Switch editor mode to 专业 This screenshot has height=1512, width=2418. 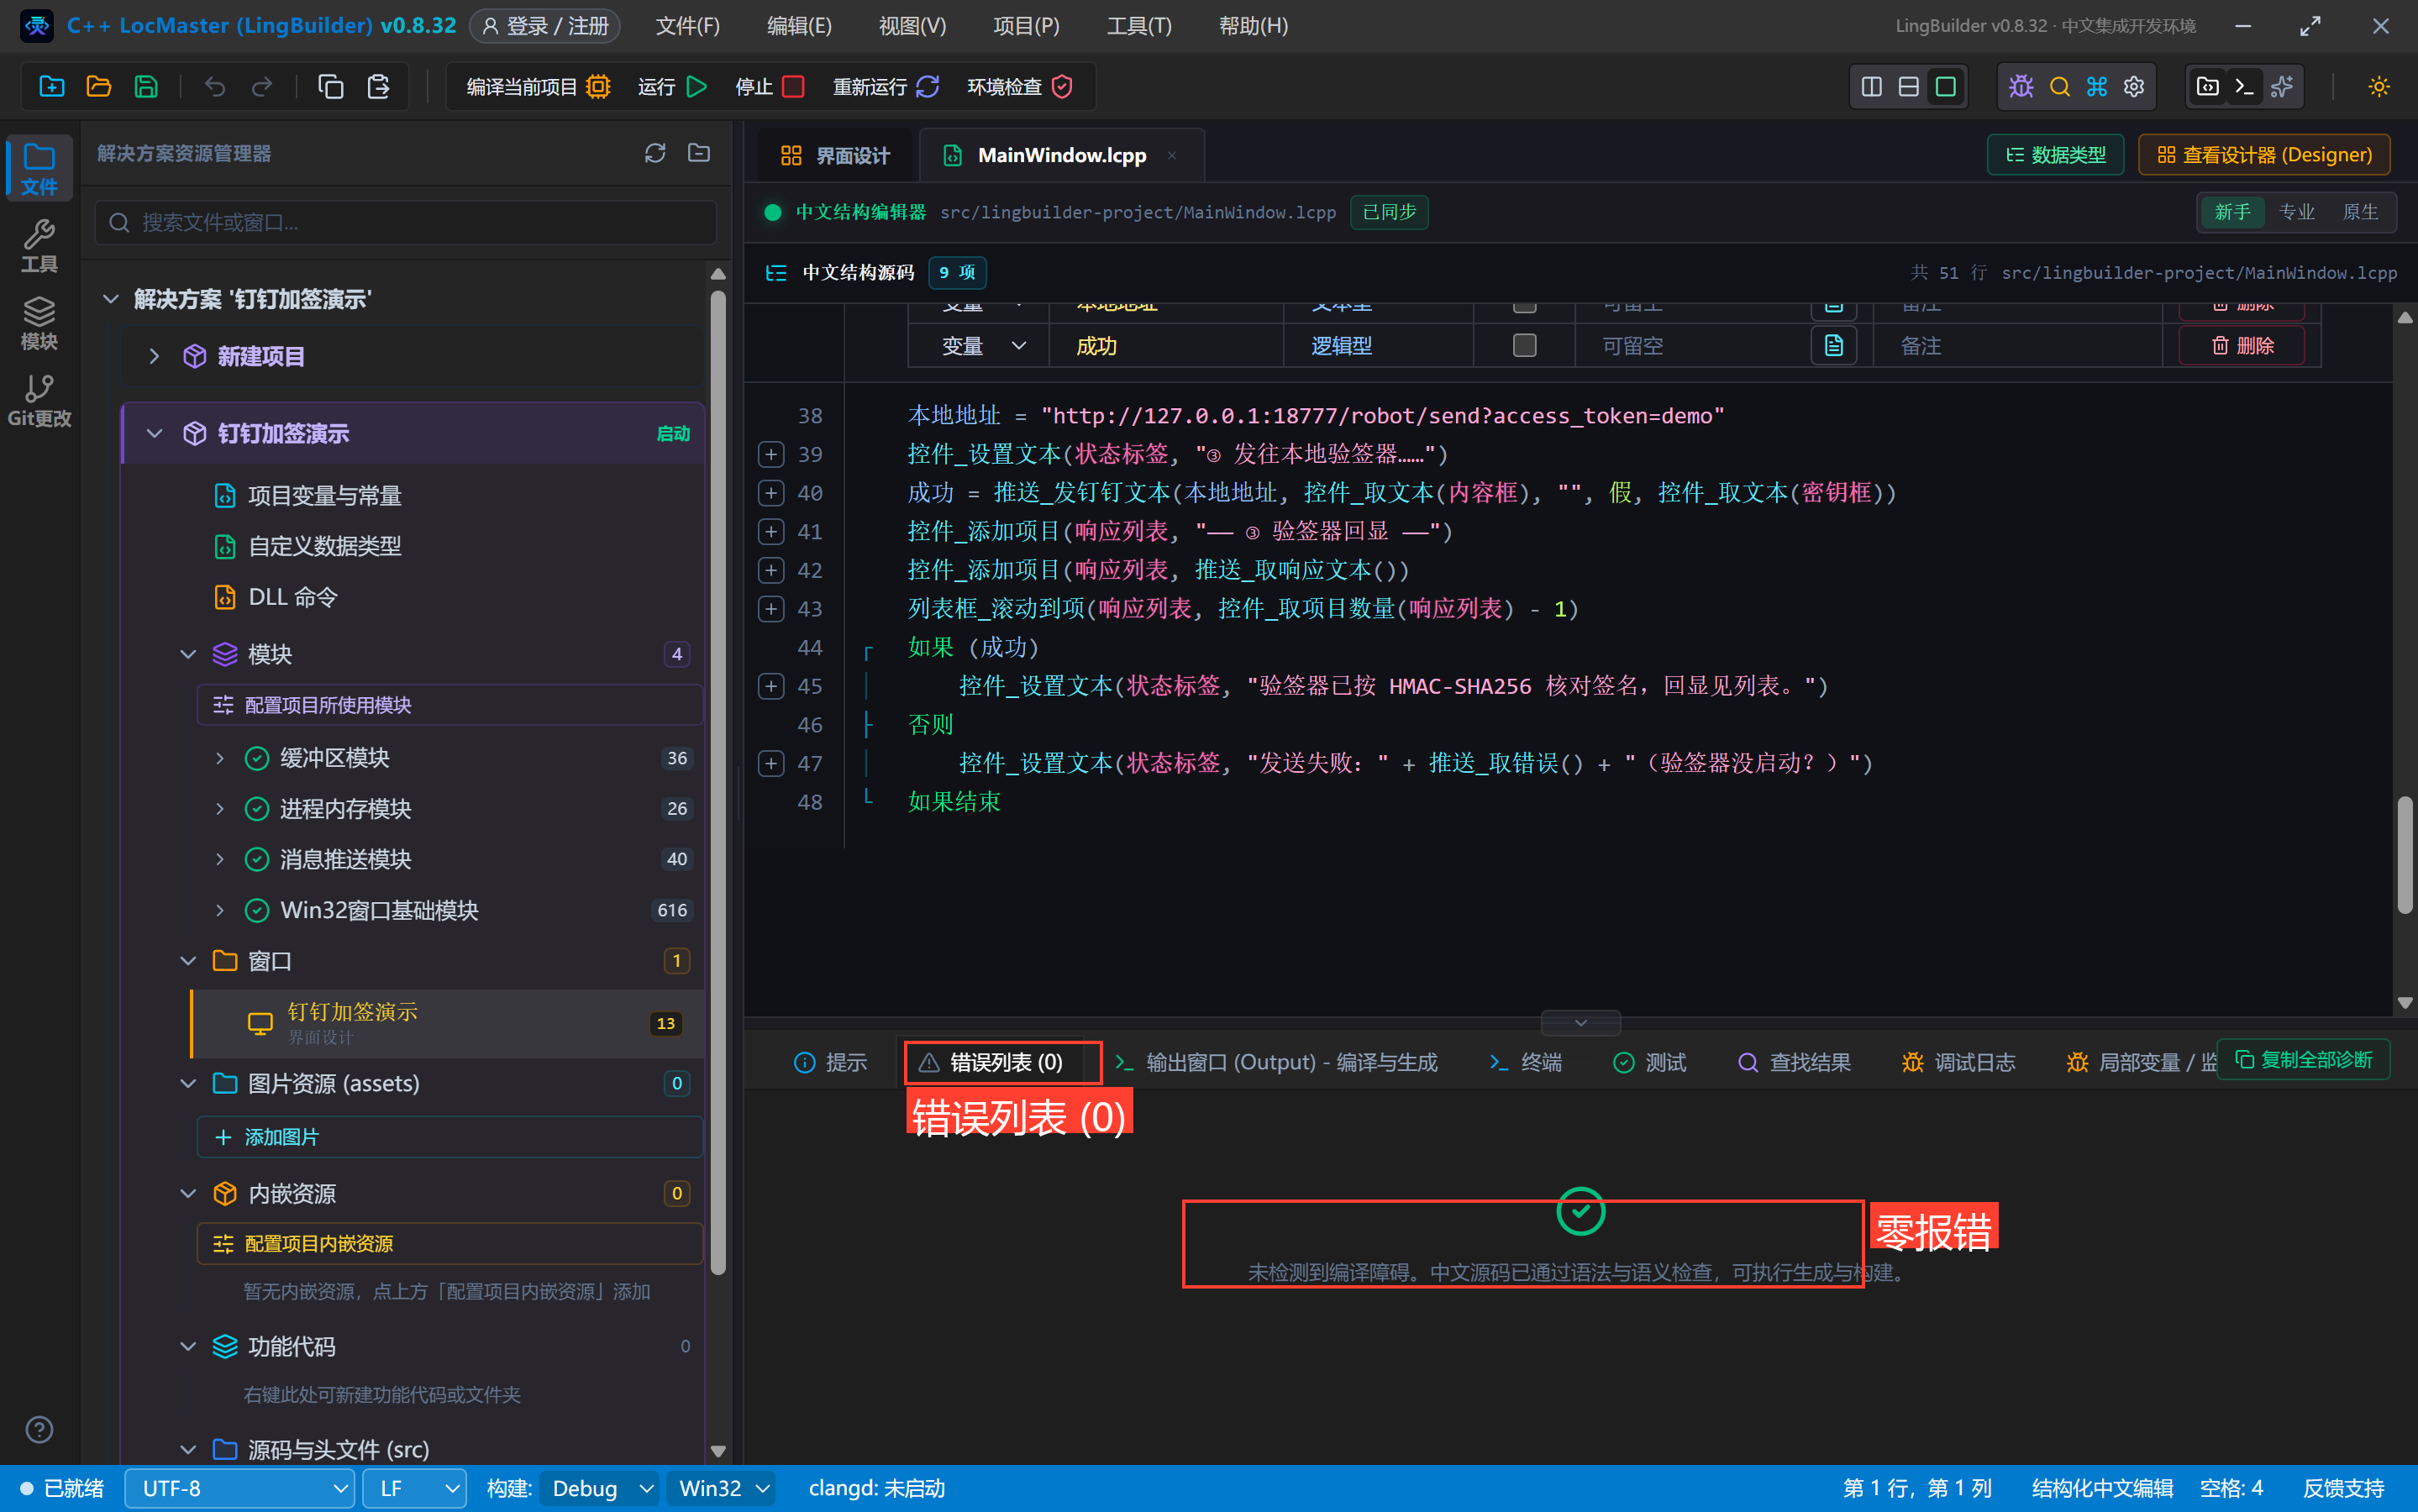2296,212
